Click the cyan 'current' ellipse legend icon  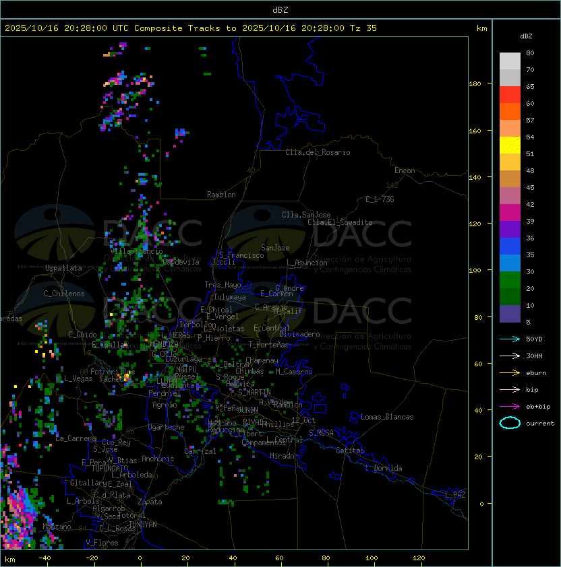(510, 423)
